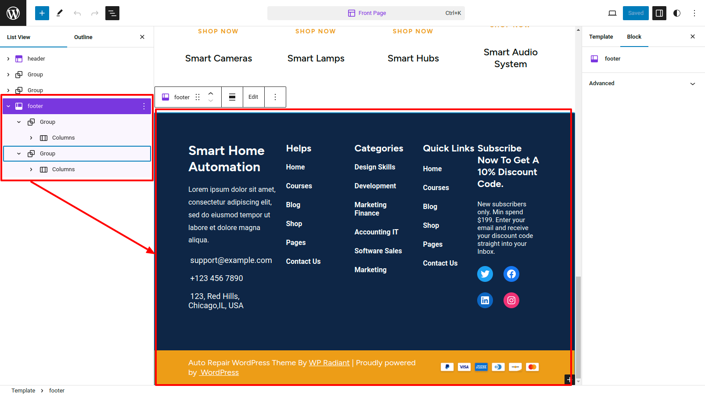The image size is (705, 396).
Task: Select the pencil Tools icon
Action: (x=60, y=13)
